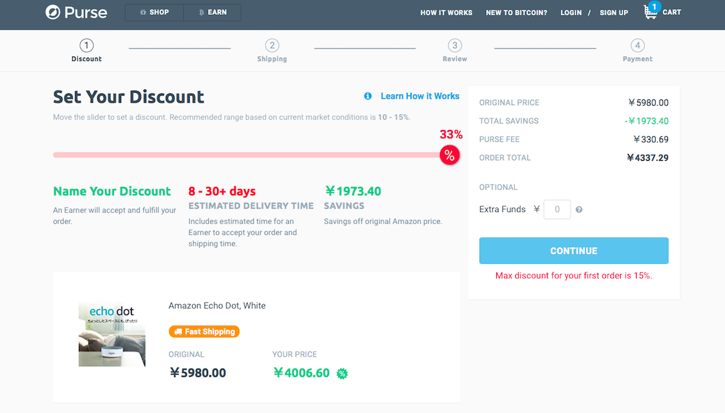Image resolution: width=725 pixels, height=413 pixels.
Task: Click the Purse logo in header
Action: [x=76, y=12]
